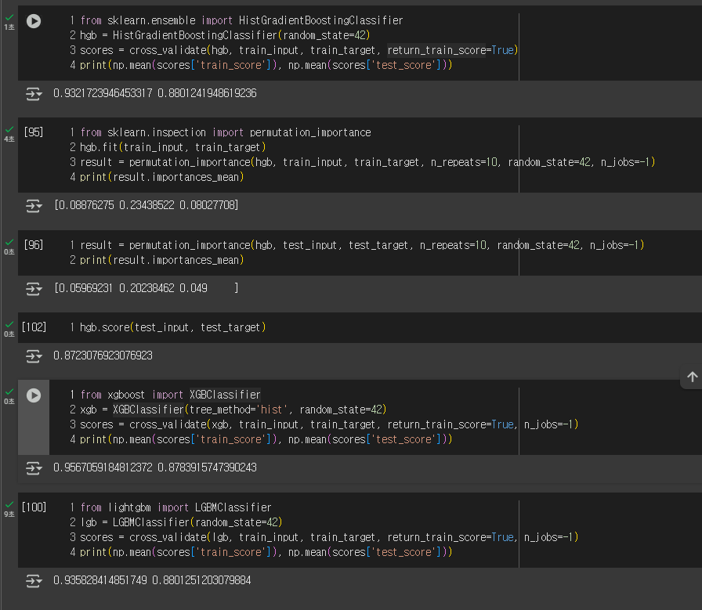Toggle output of hgb.score cell
Viewport: 702px width, 610px height.
[x=34, y=356]
